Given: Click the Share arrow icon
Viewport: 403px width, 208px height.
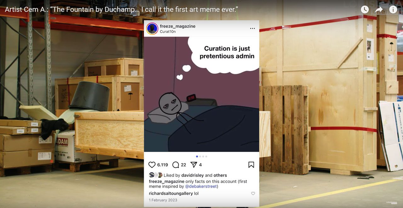Looking at the screenshot, I should pyautogui.click(x=379, y=10).
